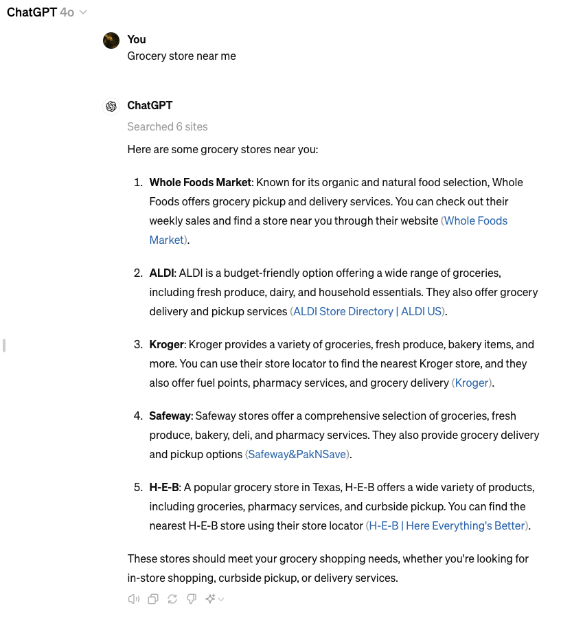Click the Grocery store near me message text

click(181, 56)
